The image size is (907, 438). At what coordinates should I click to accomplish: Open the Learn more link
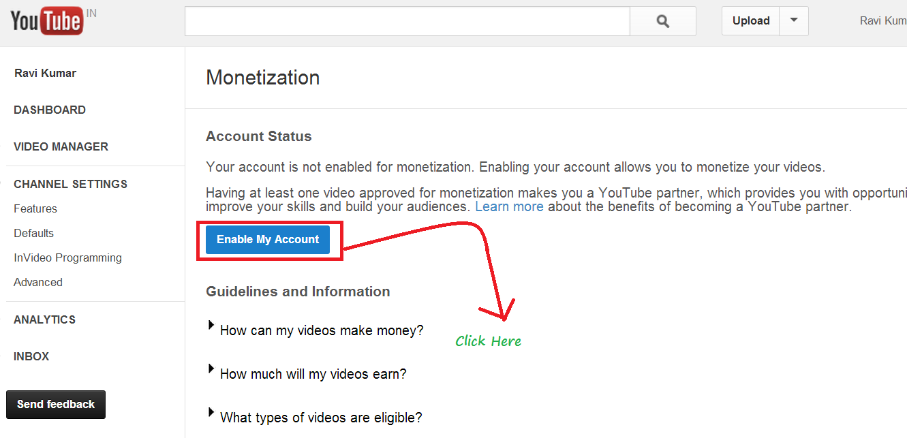coord(509,206)
